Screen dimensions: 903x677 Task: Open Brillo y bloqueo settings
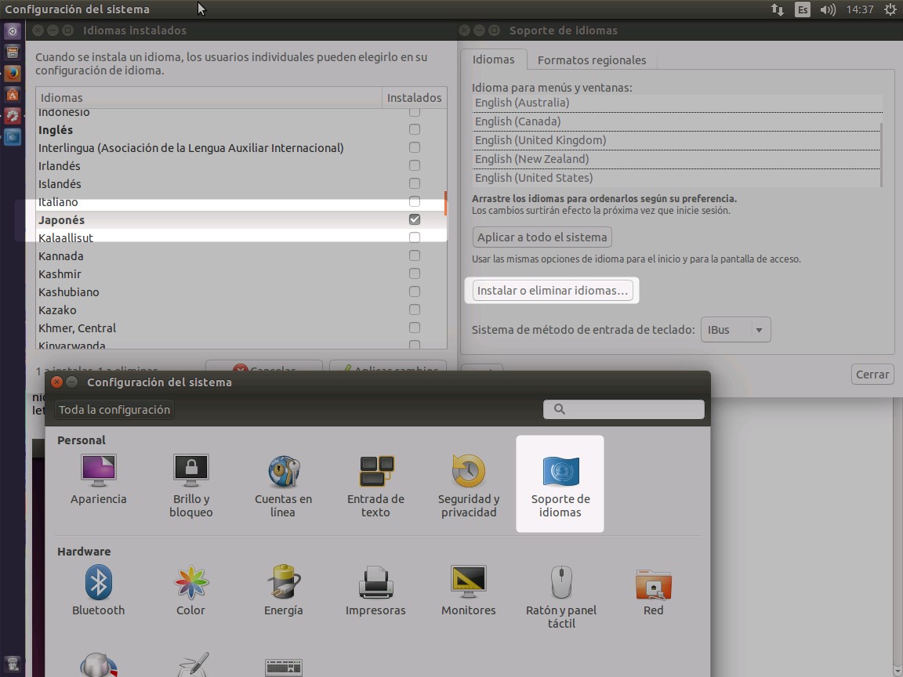tap(191, 485)
